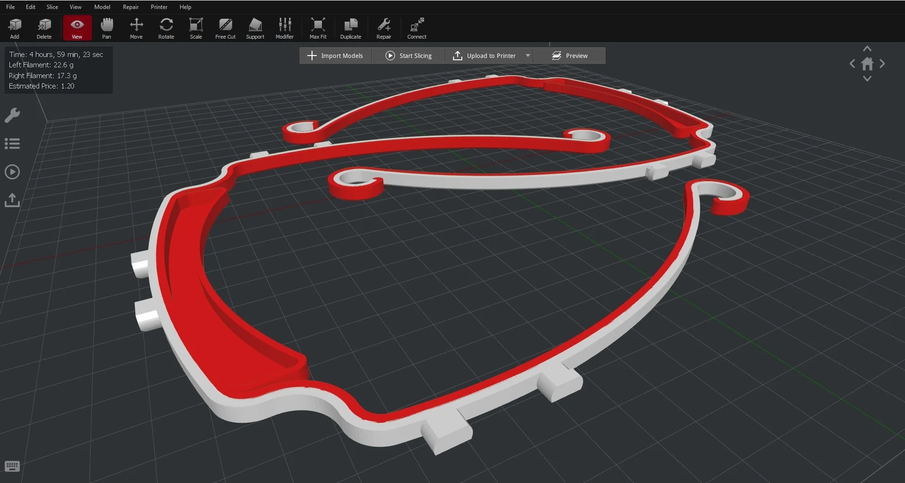
Task: Select the Delete tool
Action: pyautogui.click(x=44, y=27)
